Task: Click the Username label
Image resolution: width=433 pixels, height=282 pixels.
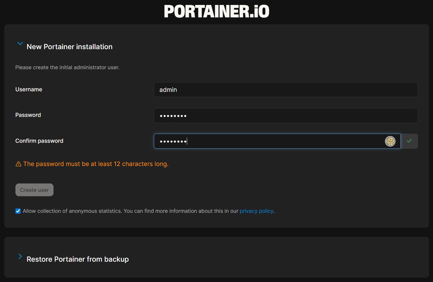Action: [x=29, y=89]
